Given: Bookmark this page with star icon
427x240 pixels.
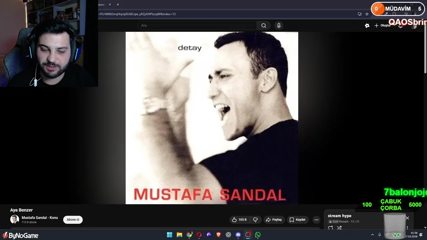Looking at the screenshot, I should (367, 14).
